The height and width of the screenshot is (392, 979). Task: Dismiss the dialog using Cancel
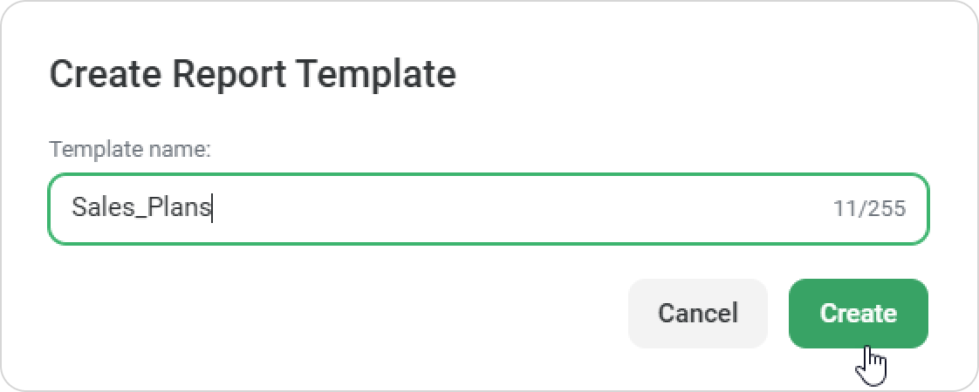697,313
